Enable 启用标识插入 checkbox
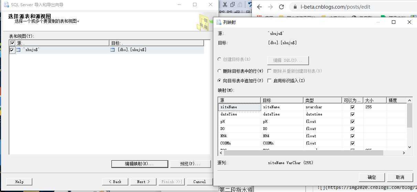 269,81
